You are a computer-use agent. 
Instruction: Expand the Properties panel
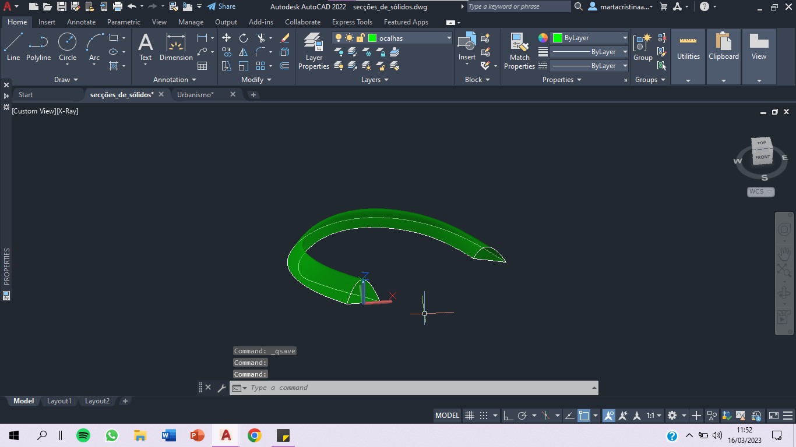pyautogui.click(x=562, y=80)
